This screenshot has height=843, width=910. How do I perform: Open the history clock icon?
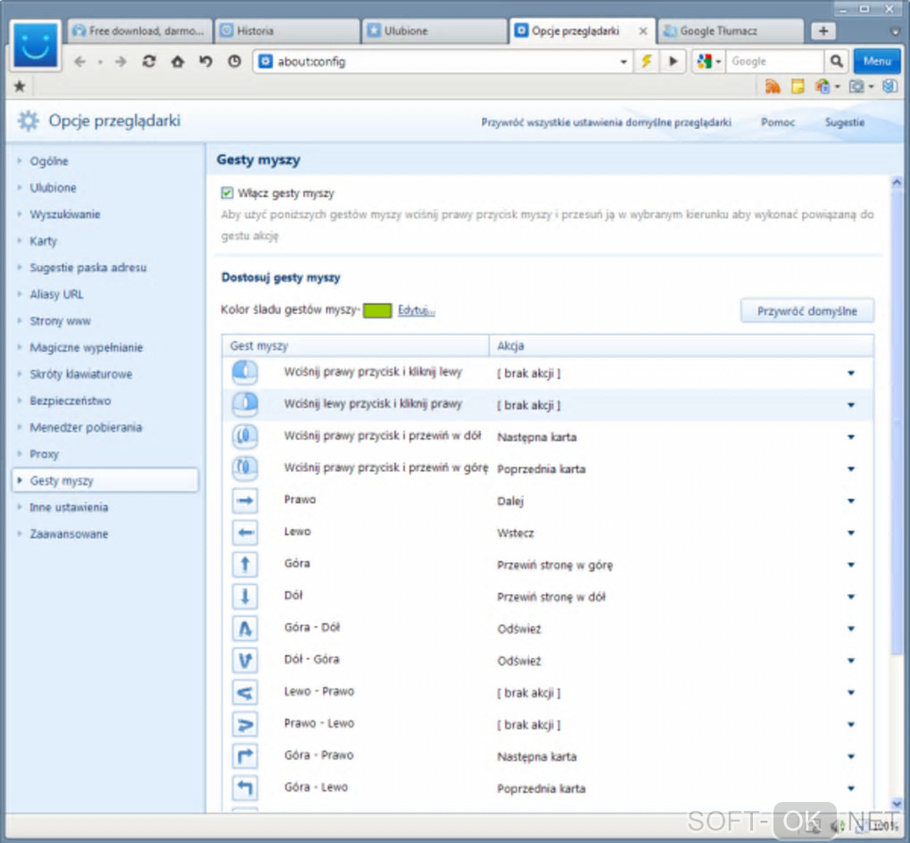[x=234, y=62]
